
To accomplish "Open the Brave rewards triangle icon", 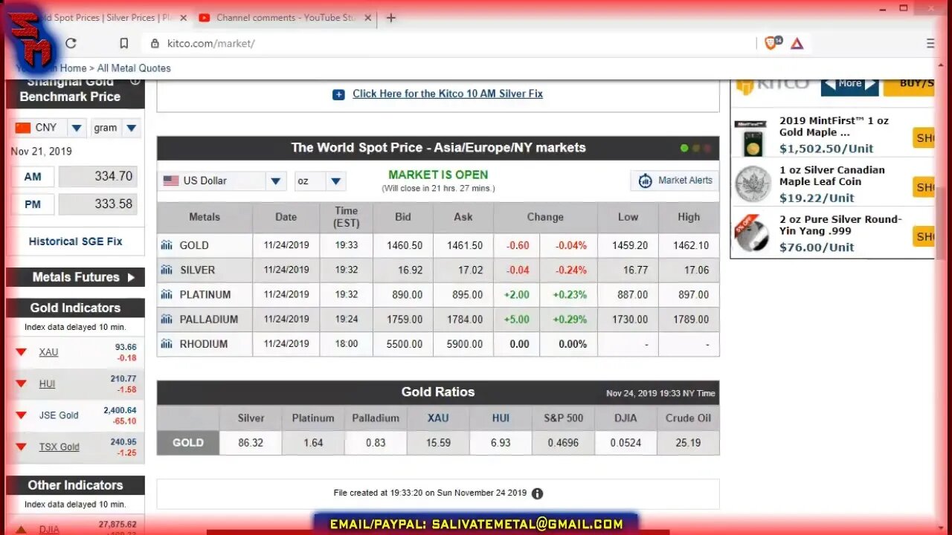I will pos(797,44).
